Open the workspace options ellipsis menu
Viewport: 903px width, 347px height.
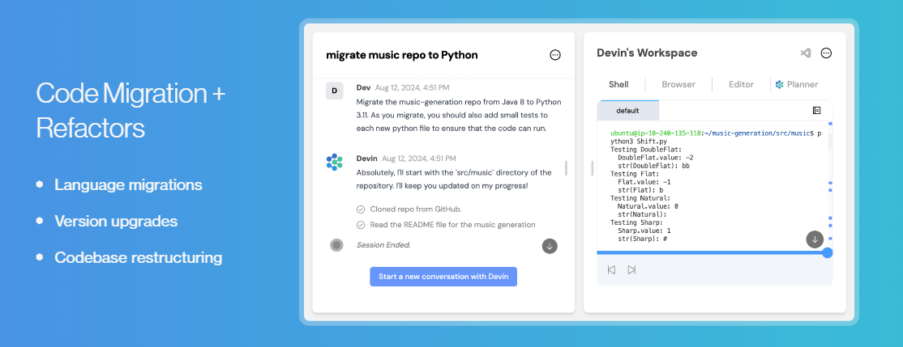826,53
